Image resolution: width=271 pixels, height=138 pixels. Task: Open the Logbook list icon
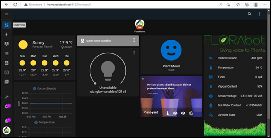[7, 53]
